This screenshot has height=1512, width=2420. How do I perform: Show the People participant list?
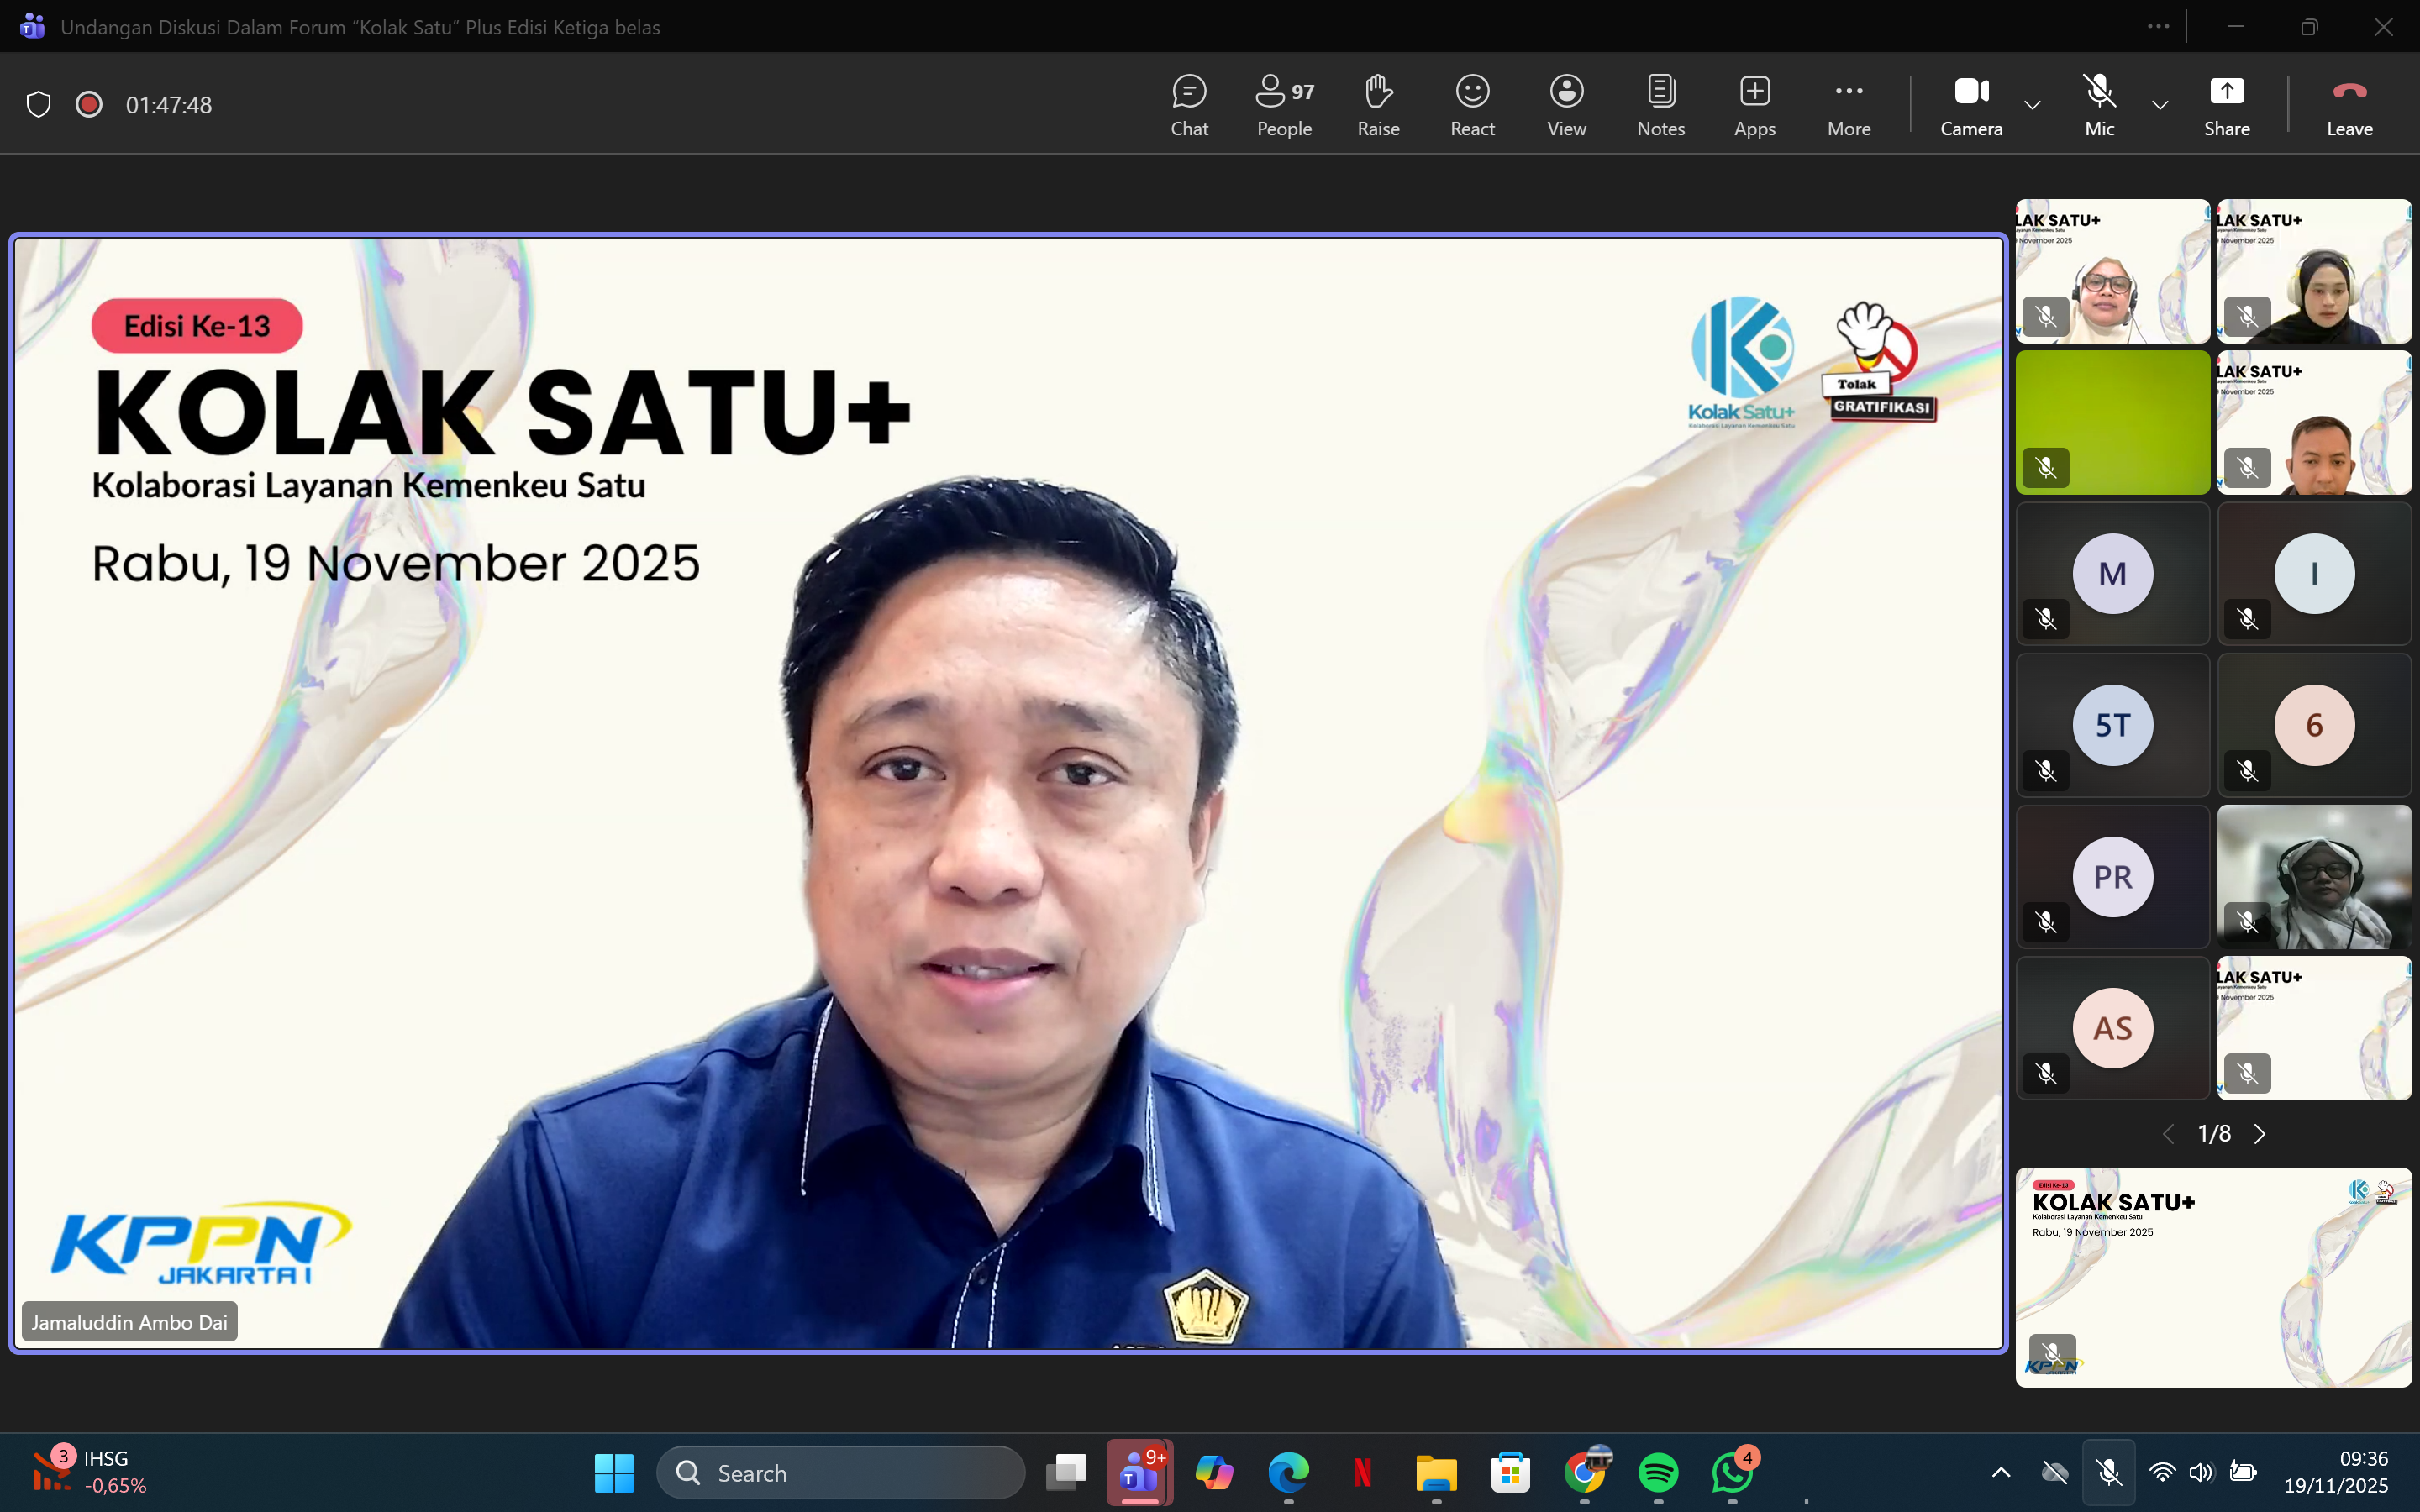(1284, 105)
